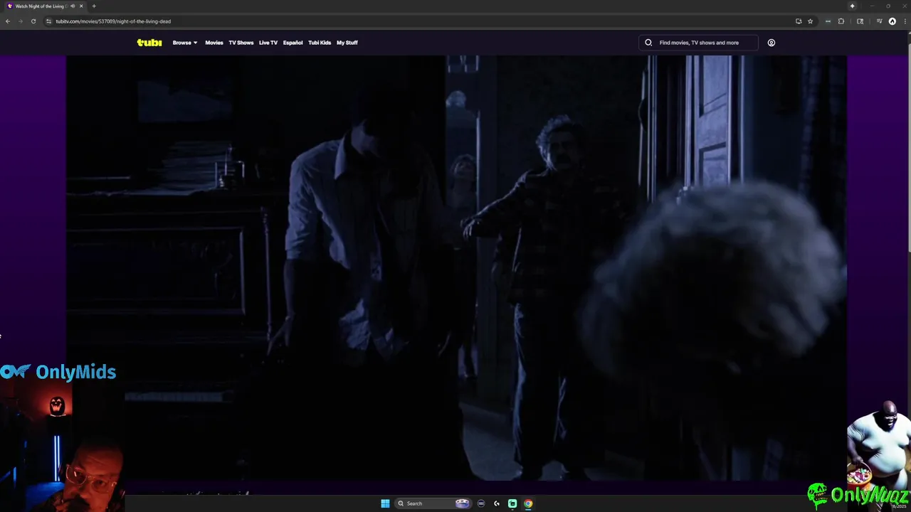This screenshot has height=512, width=911.
Task: Open the green taskbar app icon
Action: [x=512, y=503]
